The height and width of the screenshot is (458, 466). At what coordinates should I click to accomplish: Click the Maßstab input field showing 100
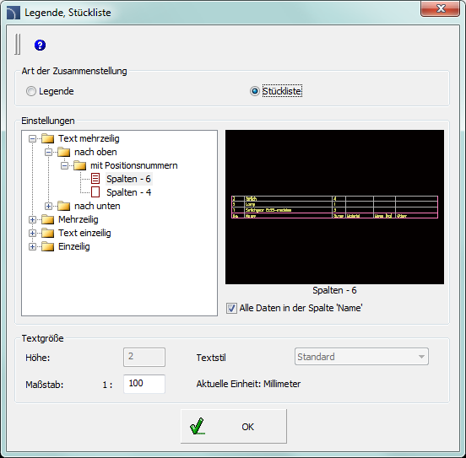pos(144,384)
